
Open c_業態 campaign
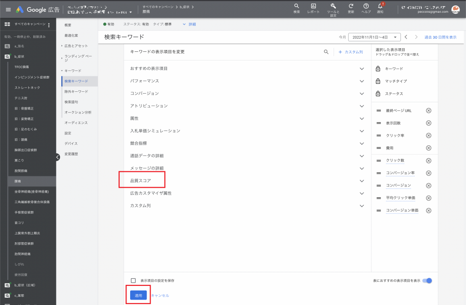(19, 296)
